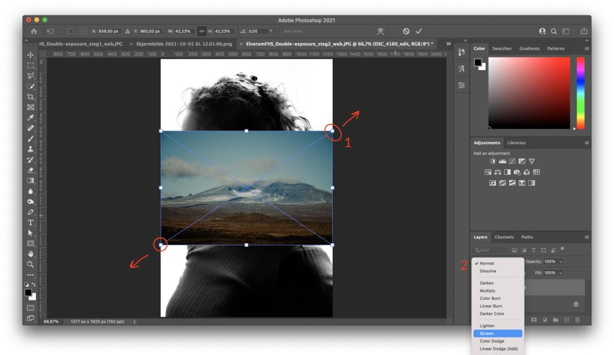The width and height of the screenshot is (614, 355).
Task: Add a Brightness/Contrast adjustment
Action: click(x=493, y=161)
